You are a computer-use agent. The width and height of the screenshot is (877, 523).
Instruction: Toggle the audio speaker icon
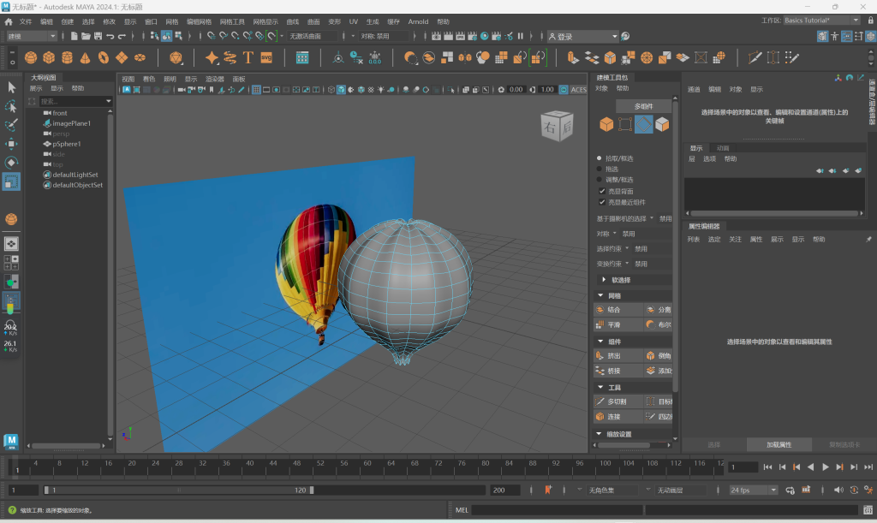point(838,490)
